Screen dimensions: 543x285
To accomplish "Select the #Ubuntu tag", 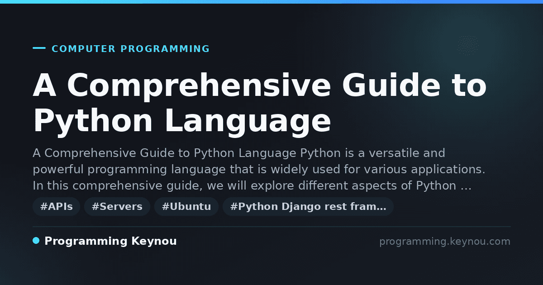I will click(x=186, y=207).
